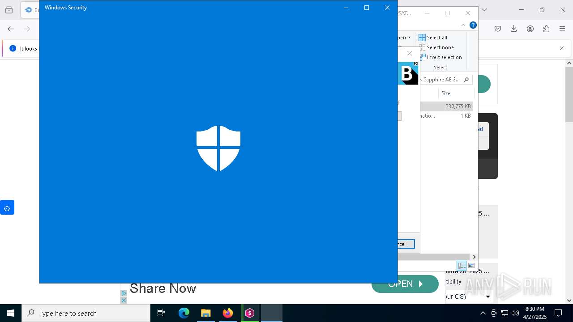Open network status tray icon
Image resolution: width=573 pixels, height=322 pixels.
tap(505, 313)
